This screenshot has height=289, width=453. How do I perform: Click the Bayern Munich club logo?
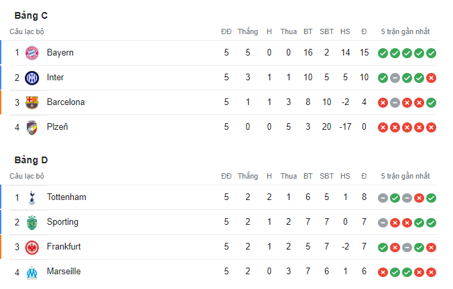tap(31, 53)
